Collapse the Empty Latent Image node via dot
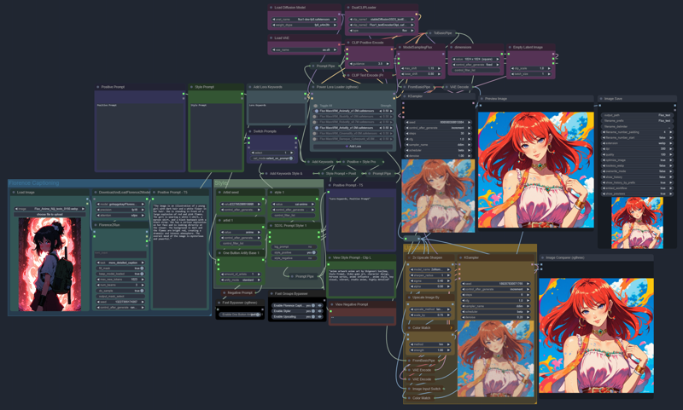The height and width of the screenshot is (410, 683). coord(510,47)
